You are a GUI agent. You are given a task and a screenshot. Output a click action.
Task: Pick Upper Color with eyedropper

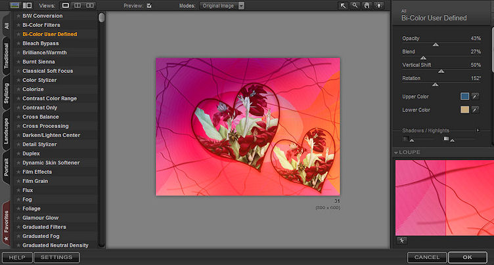[x=476, y=96]
